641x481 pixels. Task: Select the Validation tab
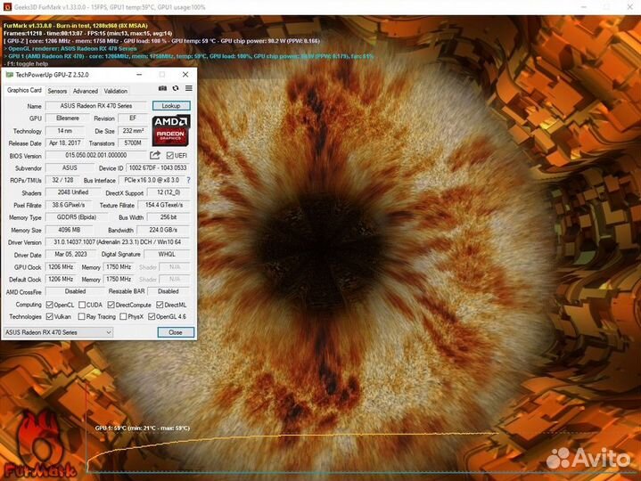click(x=116, y=91)
